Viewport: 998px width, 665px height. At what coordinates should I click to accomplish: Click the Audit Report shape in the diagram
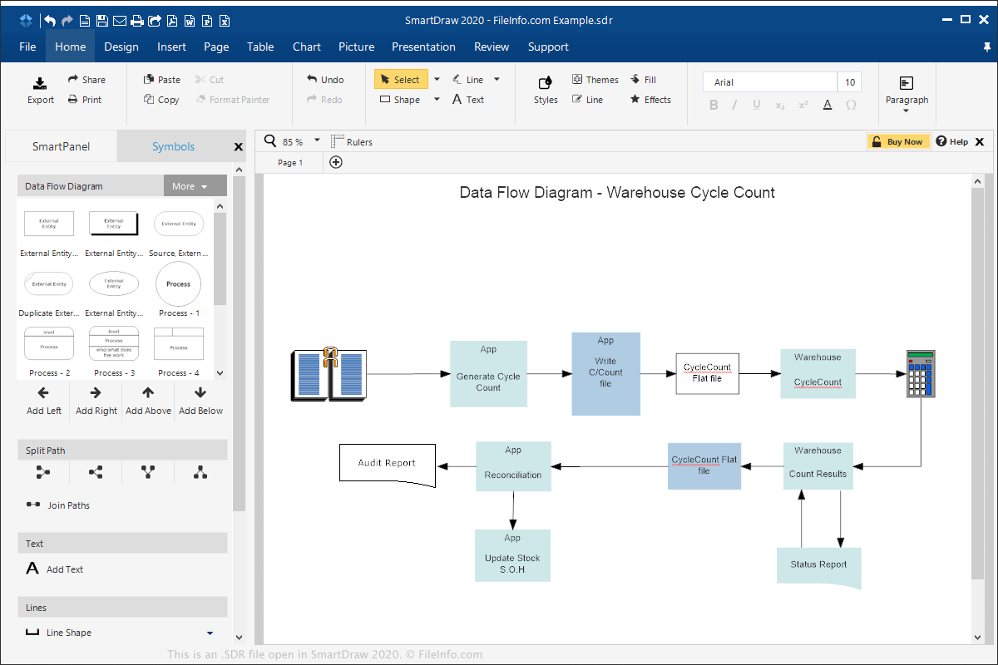coord(388,465)
